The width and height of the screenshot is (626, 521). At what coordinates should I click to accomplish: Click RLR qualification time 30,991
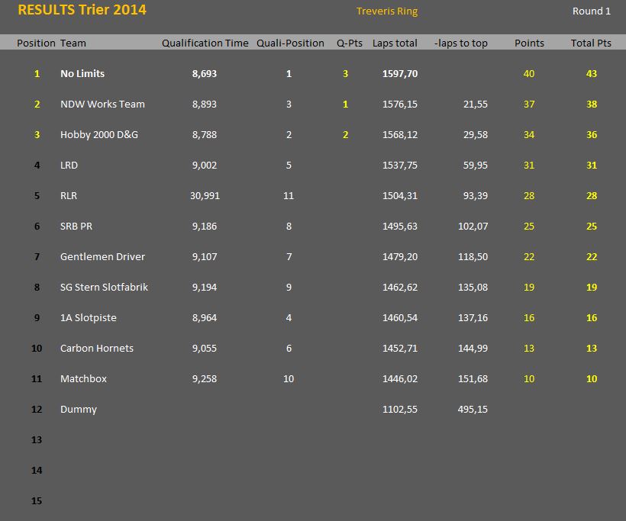pyautogui.click(x=205, y=196)
